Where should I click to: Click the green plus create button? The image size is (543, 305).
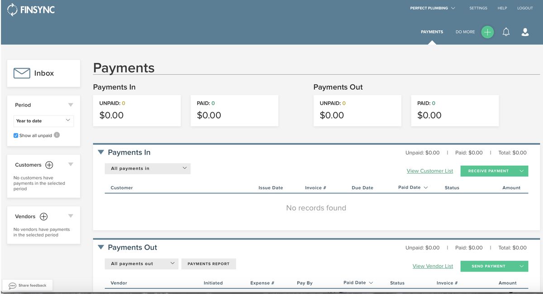pos(487,32)
